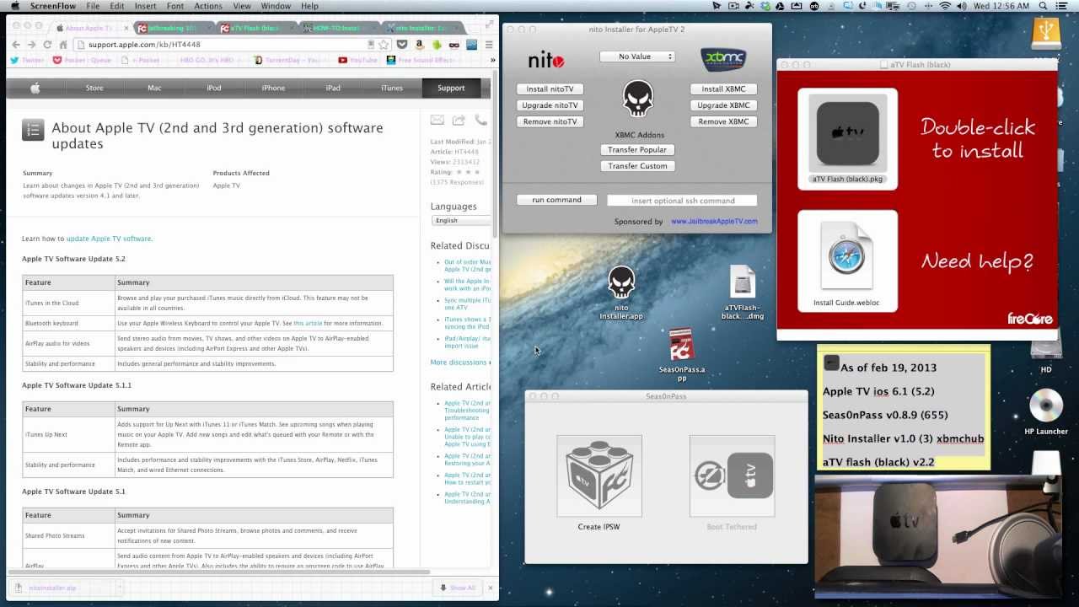This screenshot has height=607, width=1079.
Task: Click the skull logo in nito Installer window
Action: [638, 99]
